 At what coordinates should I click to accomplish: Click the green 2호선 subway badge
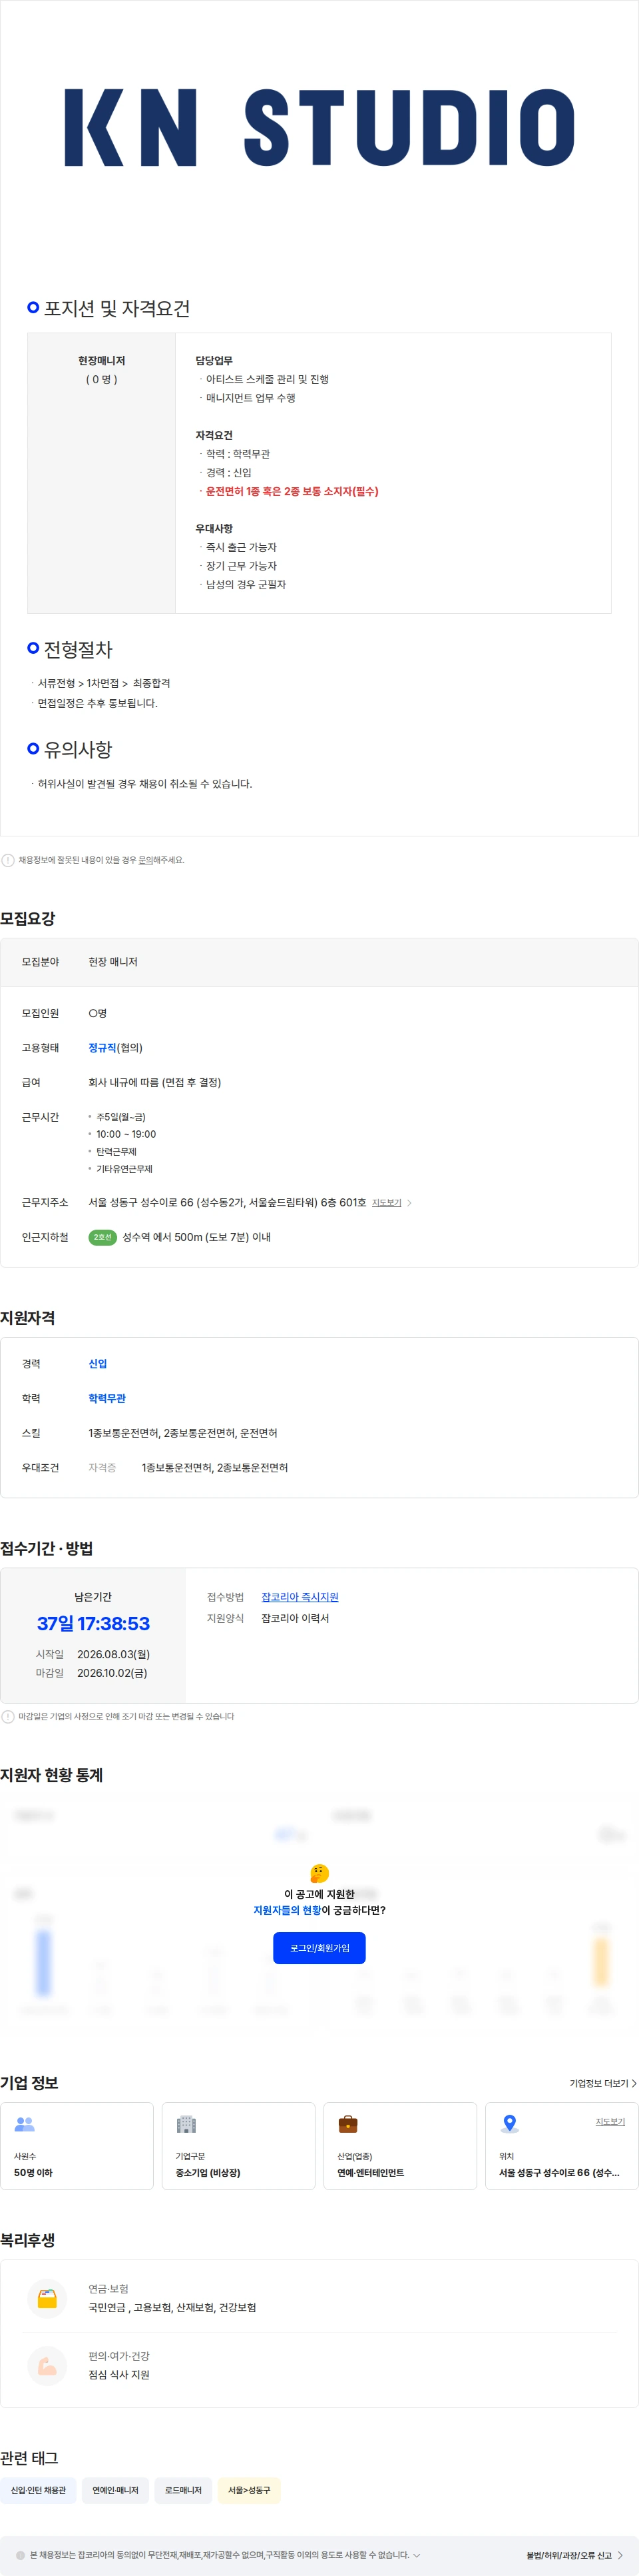pyautogui.click(x=103, y=1237)
